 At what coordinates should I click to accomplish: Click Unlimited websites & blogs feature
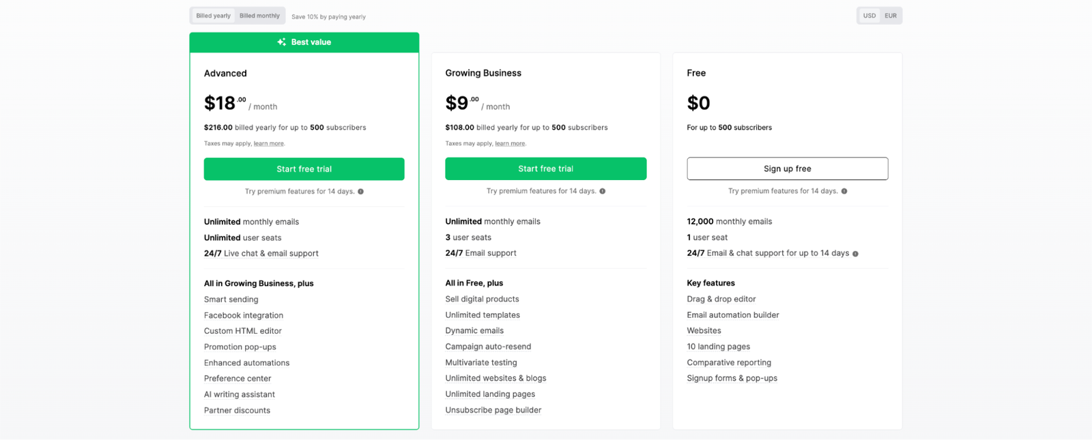coord(495,379)
